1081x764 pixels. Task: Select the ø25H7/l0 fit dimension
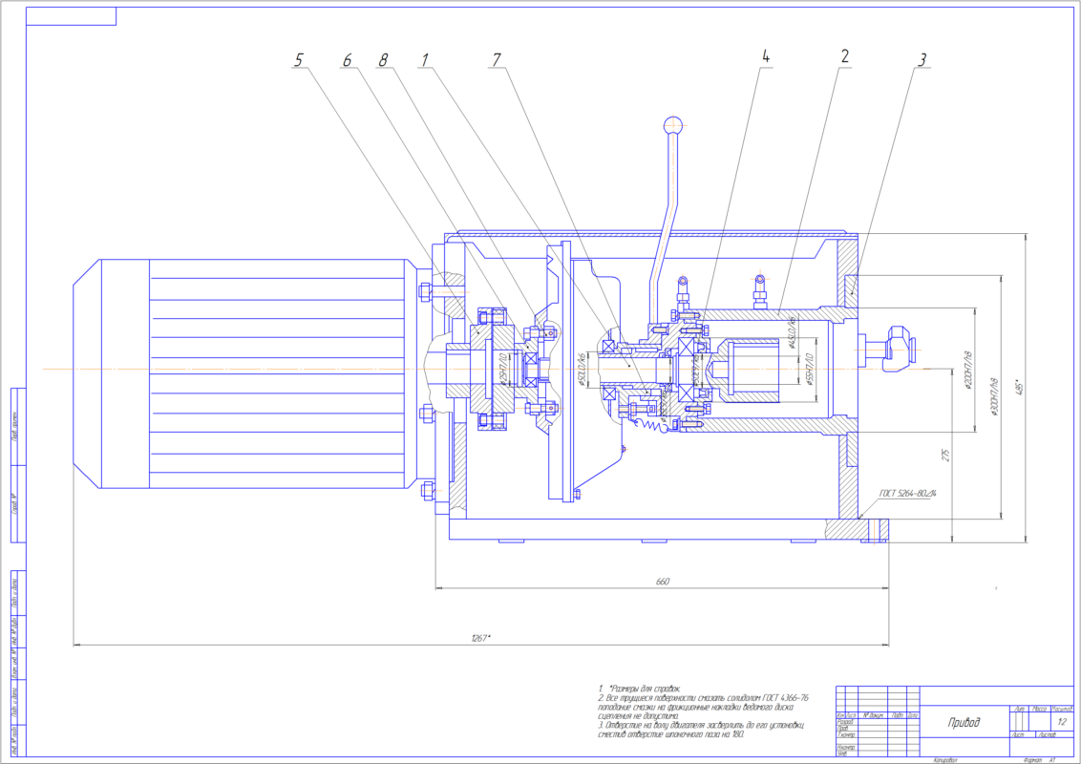point(502,370)
